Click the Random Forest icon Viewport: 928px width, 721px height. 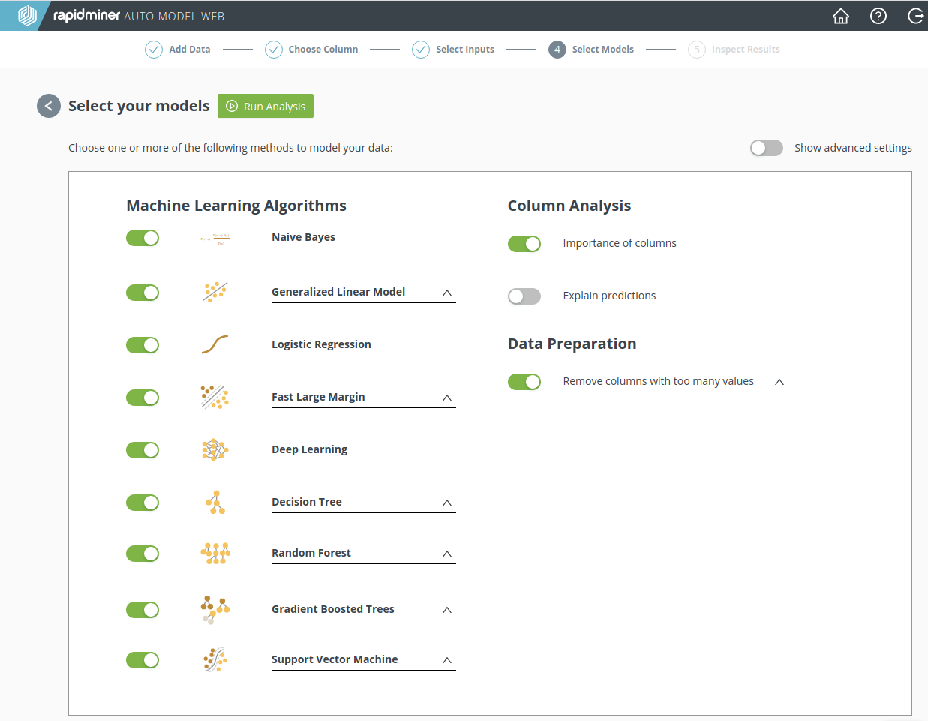point(215,554)
